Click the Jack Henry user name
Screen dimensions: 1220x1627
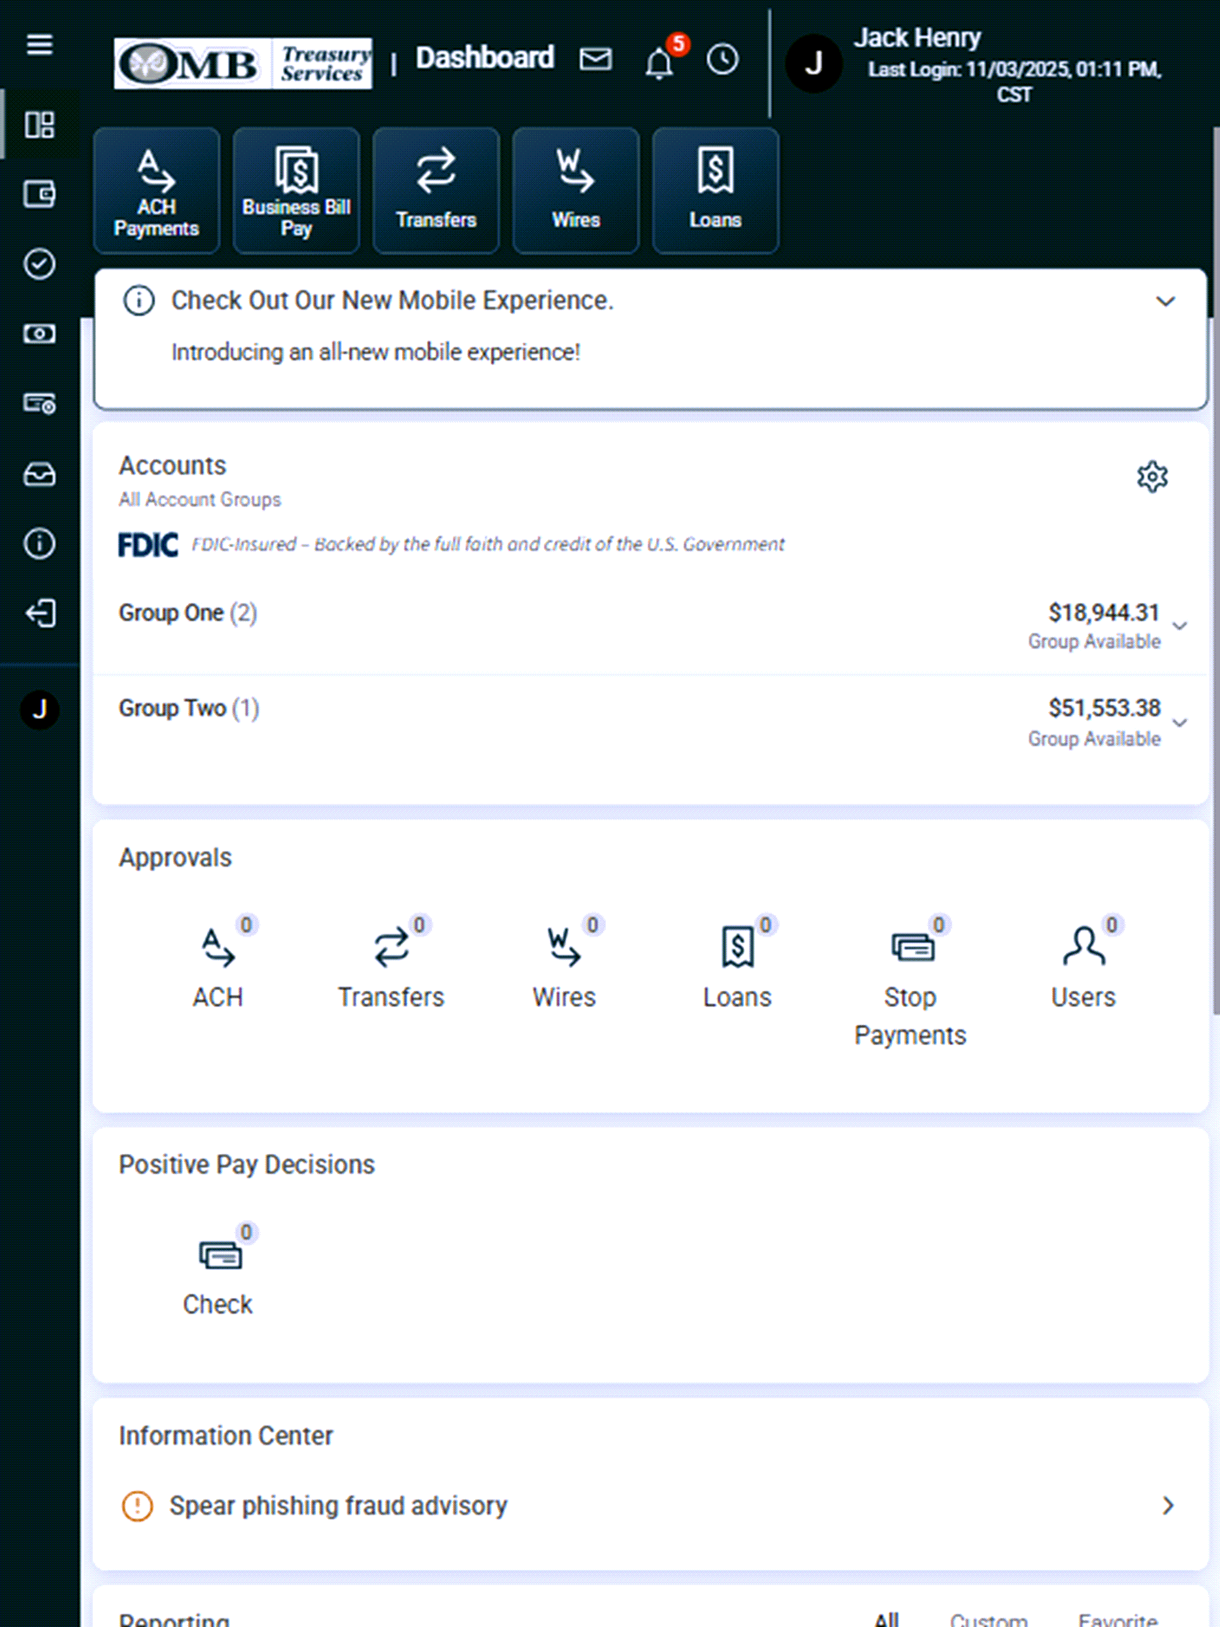pos(917,37)
